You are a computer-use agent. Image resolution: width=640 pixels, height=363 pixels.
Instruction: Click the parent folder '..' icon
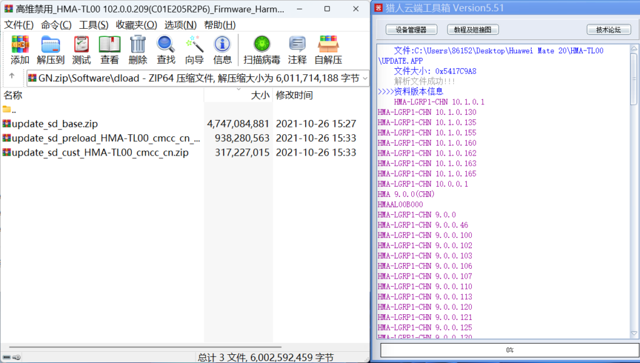pyautogui.click(x=6, y=109)
